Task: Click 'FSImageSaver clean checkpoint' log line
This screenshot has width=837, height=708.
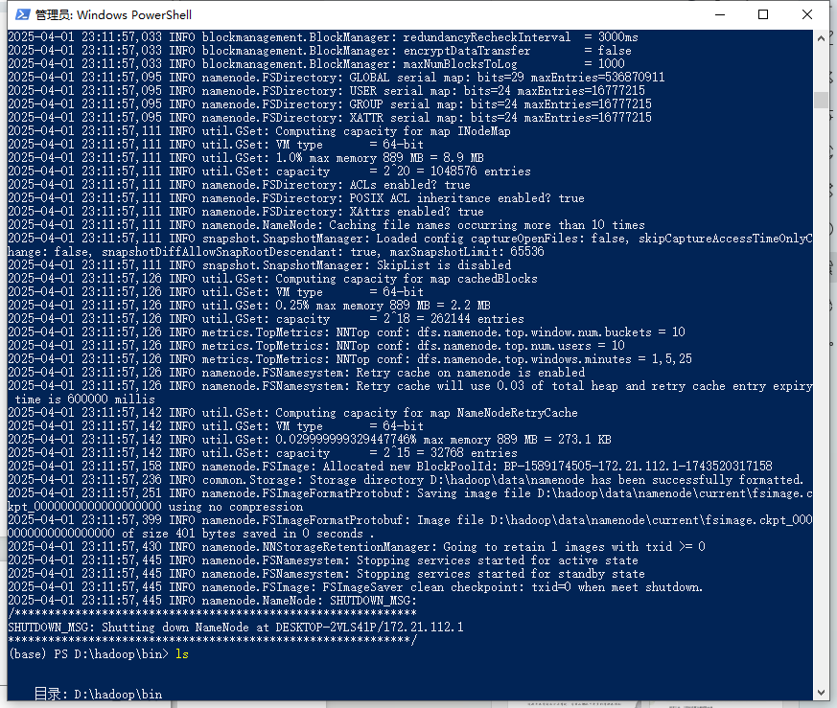Action: pos(356,587)
